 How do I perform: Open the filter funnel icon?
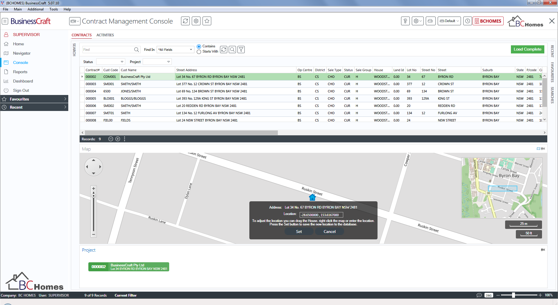[241, 50]
